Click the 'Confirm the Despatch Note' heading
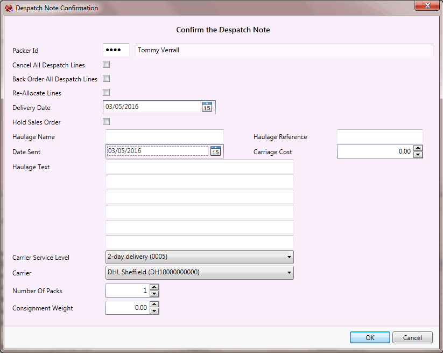 tap(223, 30)
